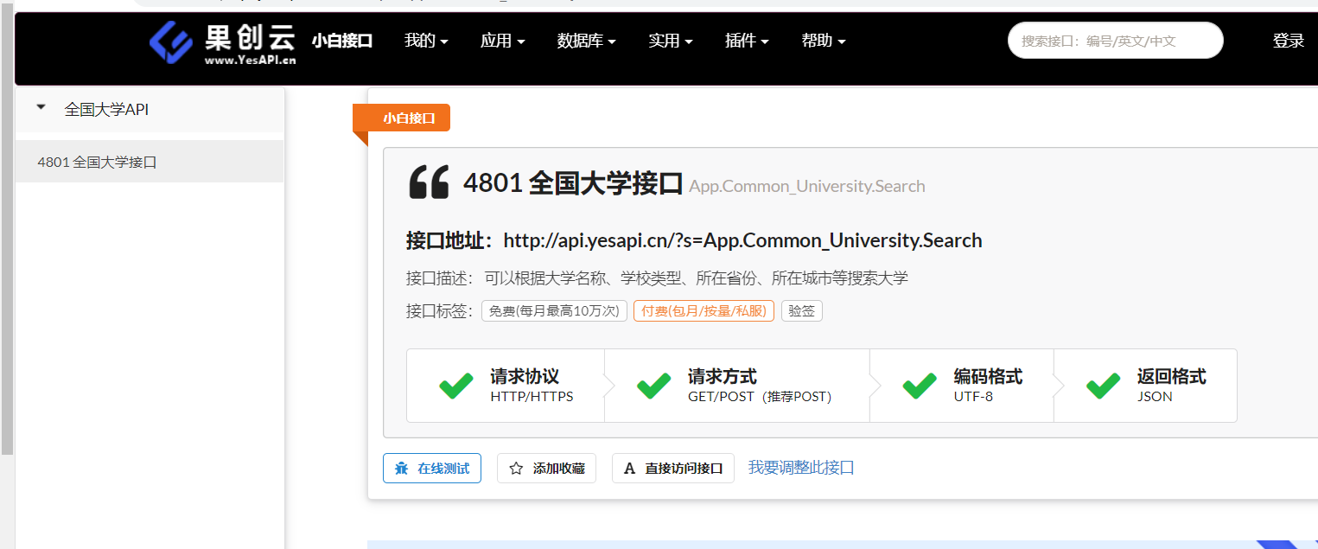Open the 数据库 dropdown menu
Image resolution: width=1318 pixels, height=549 pixels.
tap(586, 41)
